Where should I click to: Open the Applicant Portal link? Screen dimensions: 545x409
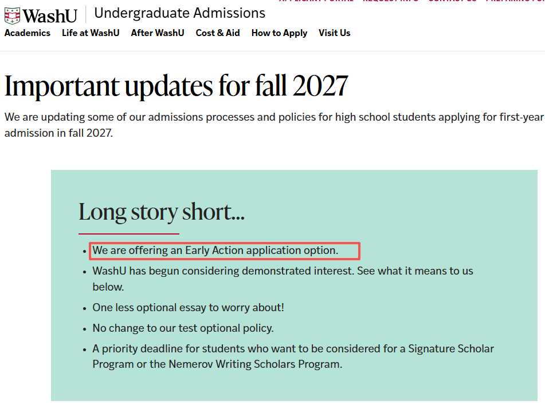click(316, 1)
